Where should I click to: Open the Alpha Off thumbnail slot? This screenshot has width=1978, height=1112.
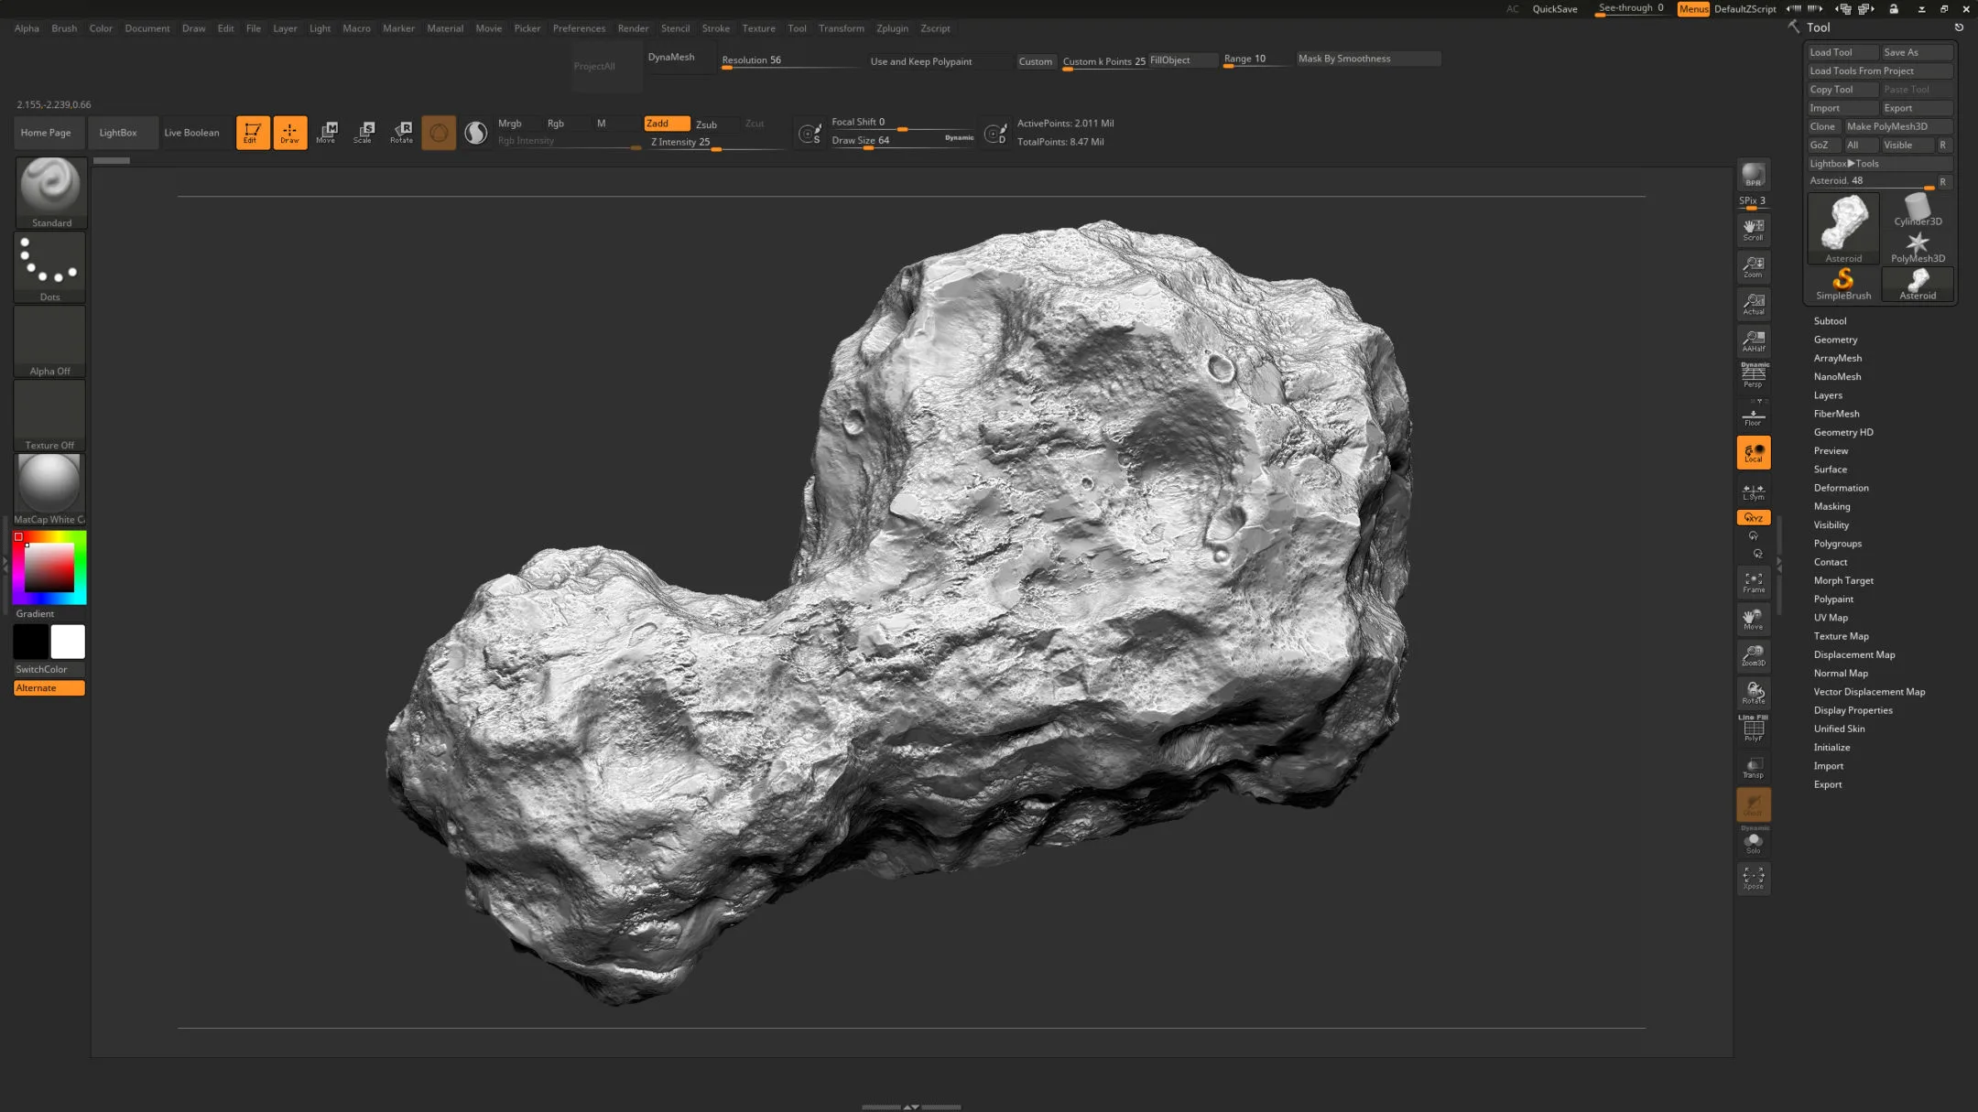[49, 340]
